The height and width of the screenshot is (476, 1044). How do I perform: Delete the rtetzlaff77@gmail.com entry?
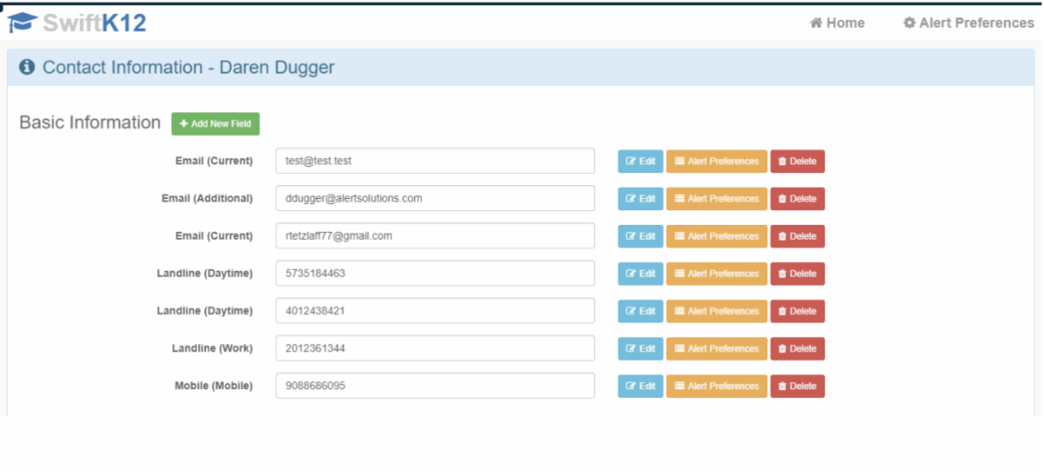coord(797,235)
